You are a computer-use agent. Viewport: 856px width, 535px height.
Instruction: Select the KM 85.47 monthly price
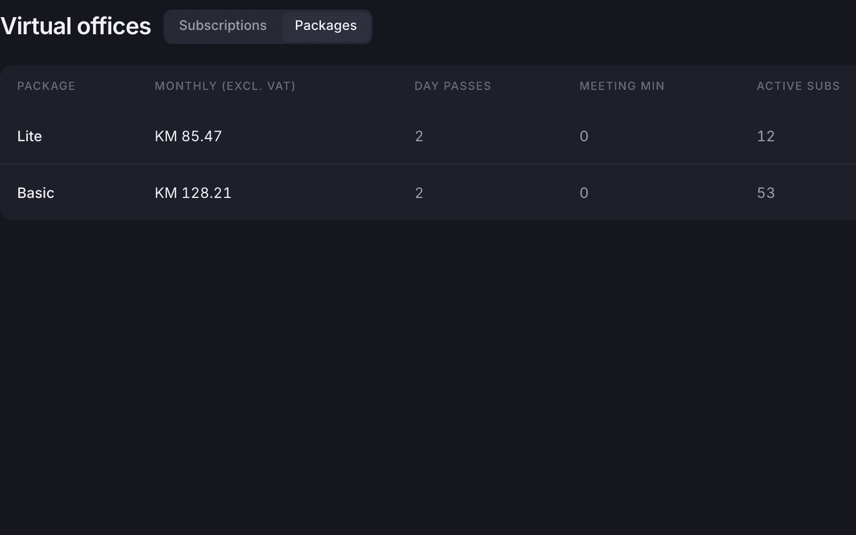click(x=188, y=136)
